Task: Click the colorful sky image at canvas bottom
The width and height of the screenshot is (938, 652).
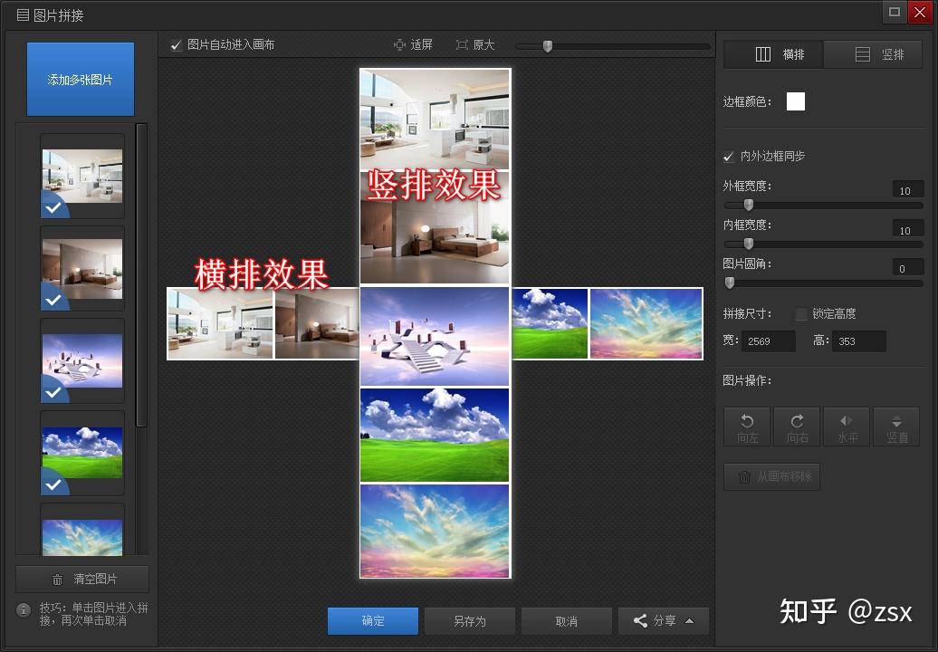Action: click(x=435, y=531)
